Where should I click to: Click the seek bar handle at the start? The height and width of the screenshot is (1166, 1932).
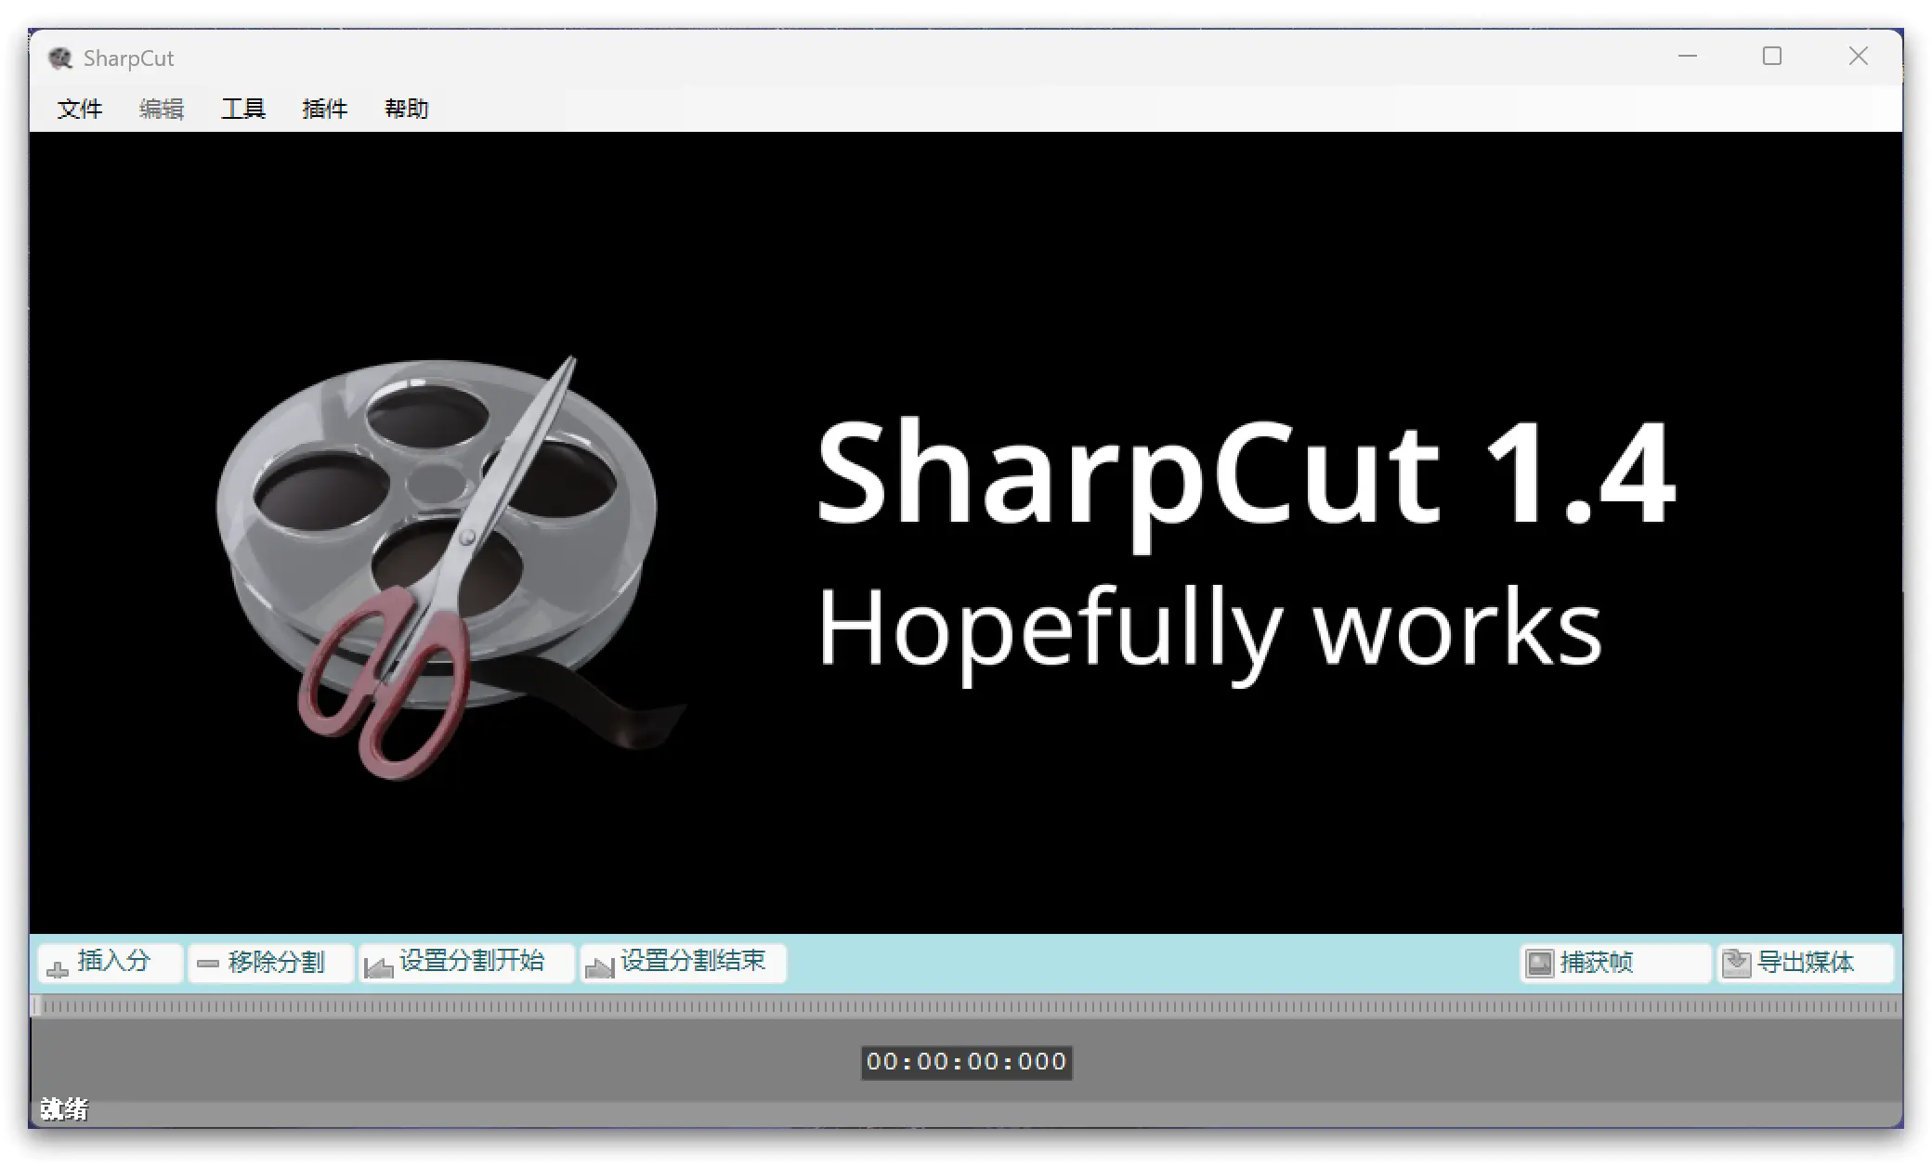[36, 1006]
